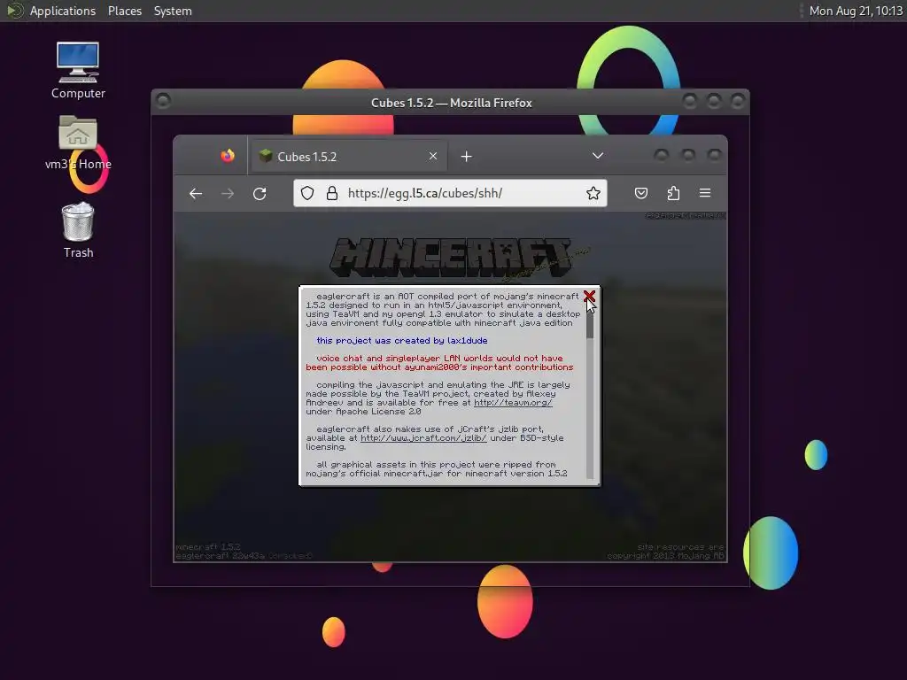907x680 pixels.
Task: Click the Minecraft title logo
Action: [x=451, y=256]
